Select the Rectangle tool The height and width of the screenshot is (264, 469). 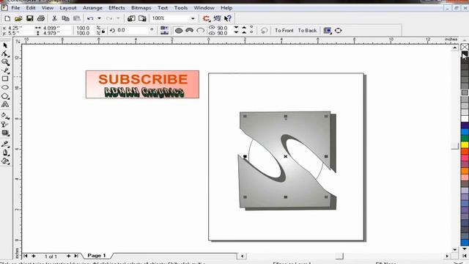pyautogui.click(x=5, y=78)
